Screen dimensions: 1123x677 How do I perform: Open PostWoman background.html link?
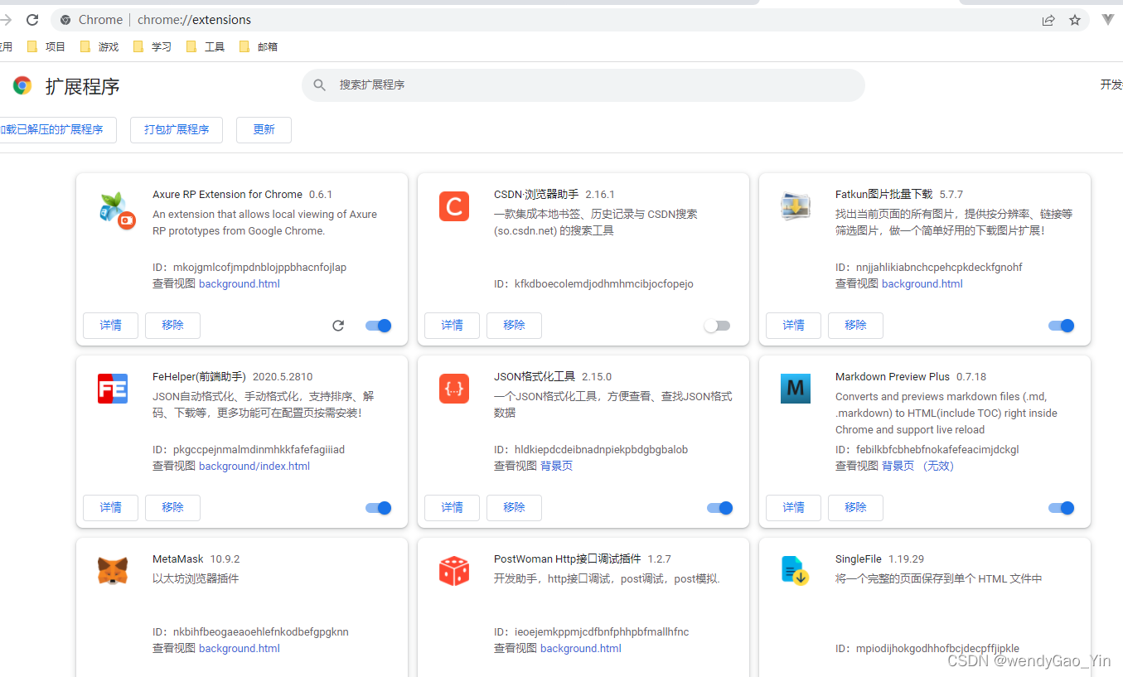click(x=581, y=648)
